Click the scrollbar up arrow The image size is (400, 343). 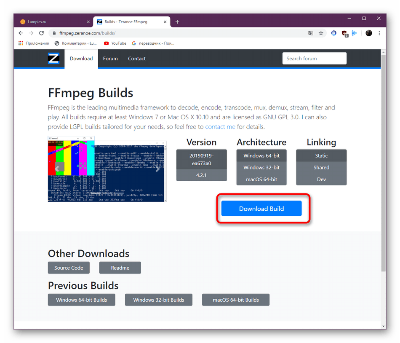coord(384,52)
